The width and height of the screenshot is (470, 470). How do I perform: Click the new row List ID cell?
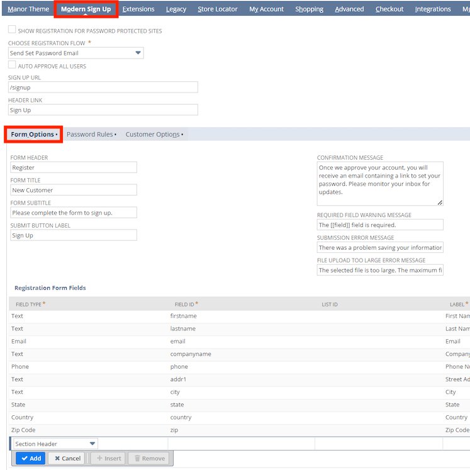click(x=379, y=444)
